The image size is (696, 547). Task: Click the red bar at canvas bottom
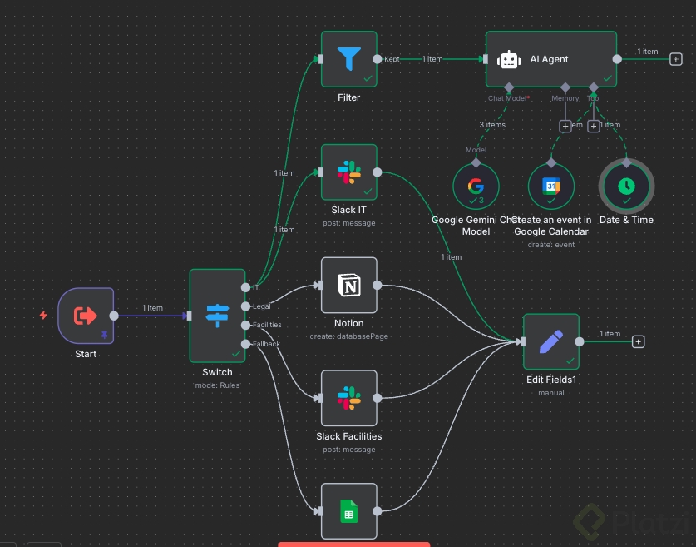[x=353, y=545]
